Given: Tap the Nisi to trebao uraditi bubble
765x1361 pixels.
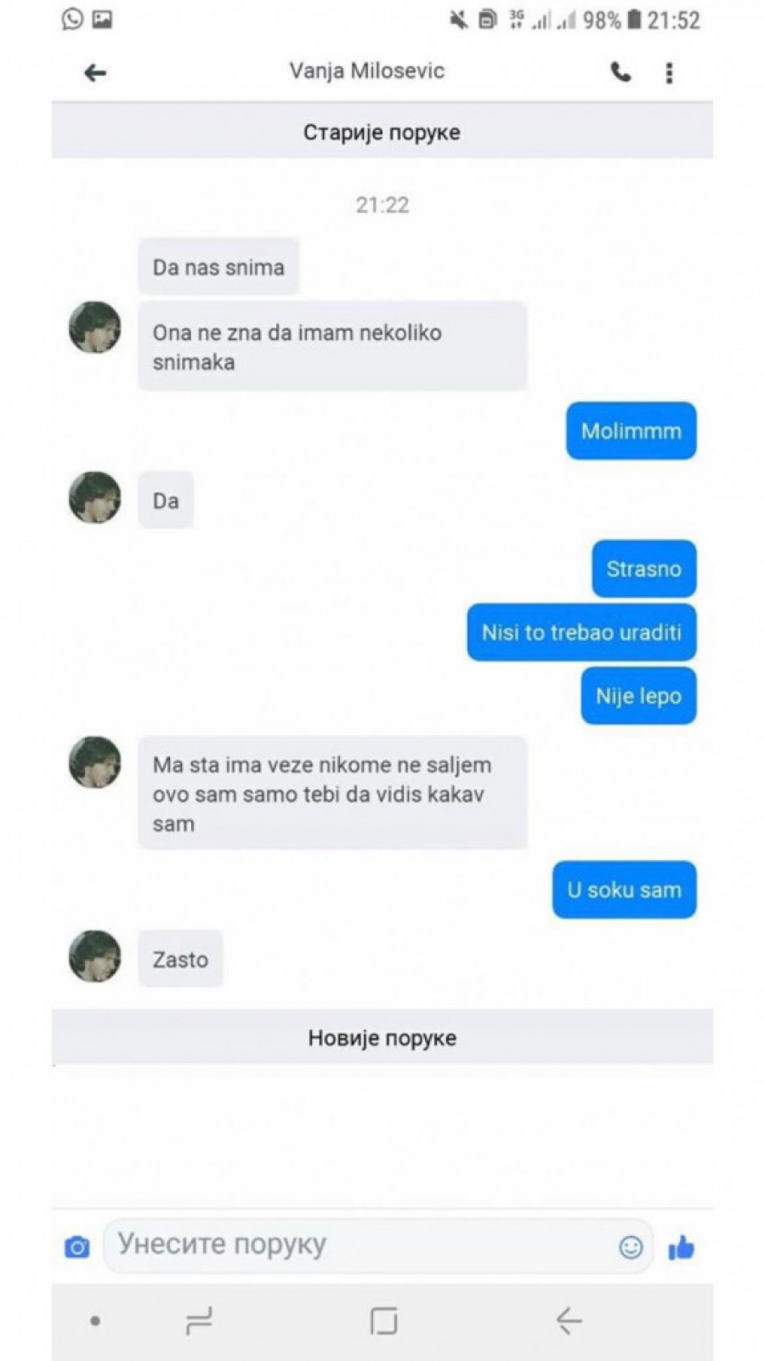Looking at the screenshot, I should [x=581, y=632].
